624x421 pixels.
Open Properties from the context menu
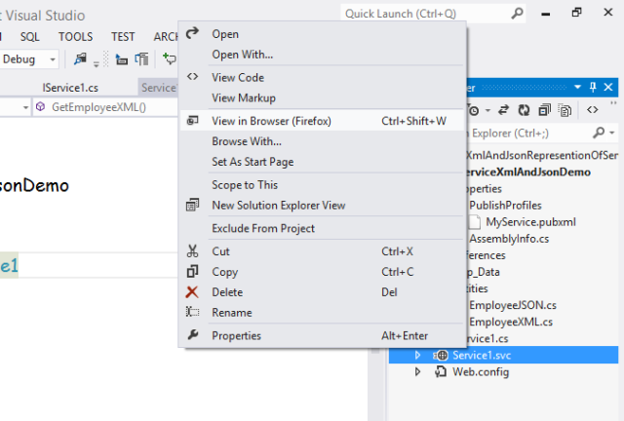pyautogui.click(x=323, y=335)
